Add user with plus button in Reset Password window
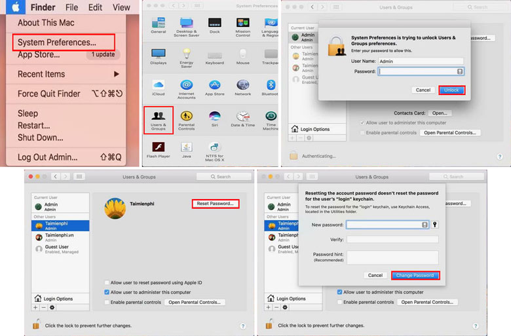The height and width of the screenshot is (336, 511). click(35, 307)
